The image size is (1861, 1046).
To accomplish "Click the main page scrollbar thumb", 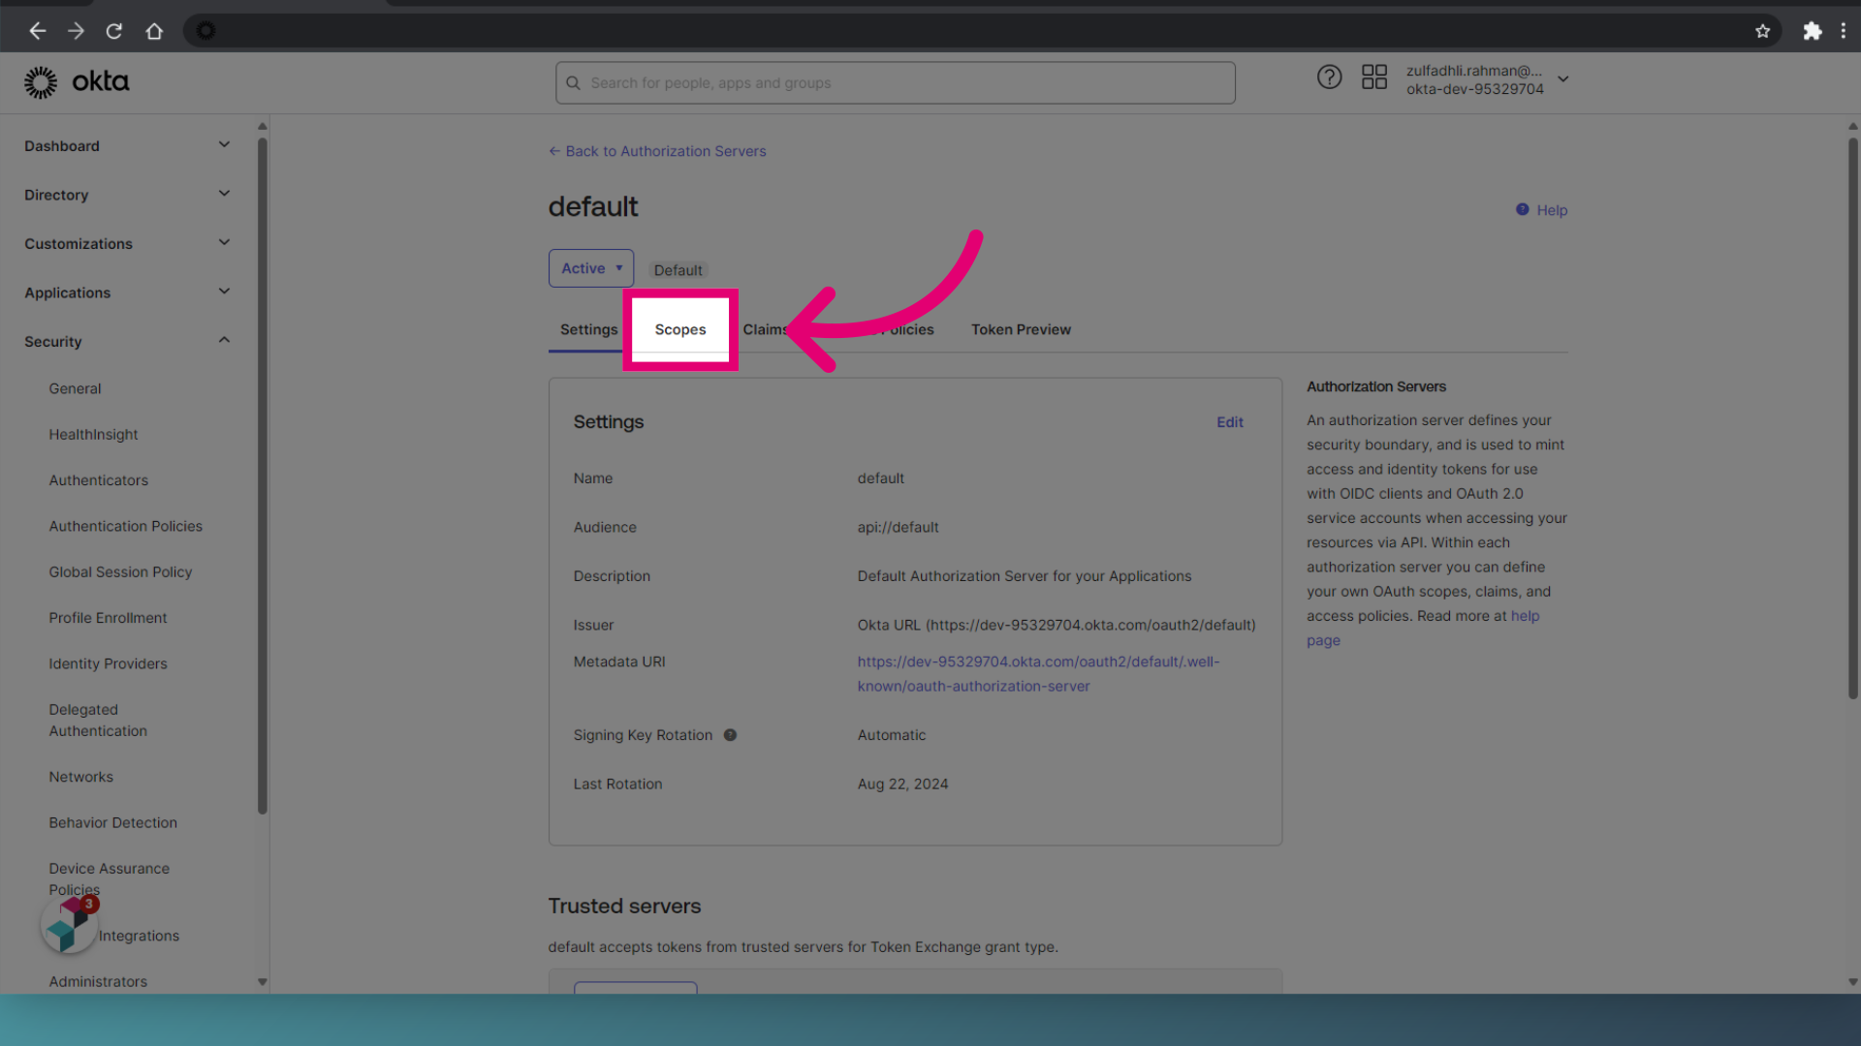I will pos(1852,416).
